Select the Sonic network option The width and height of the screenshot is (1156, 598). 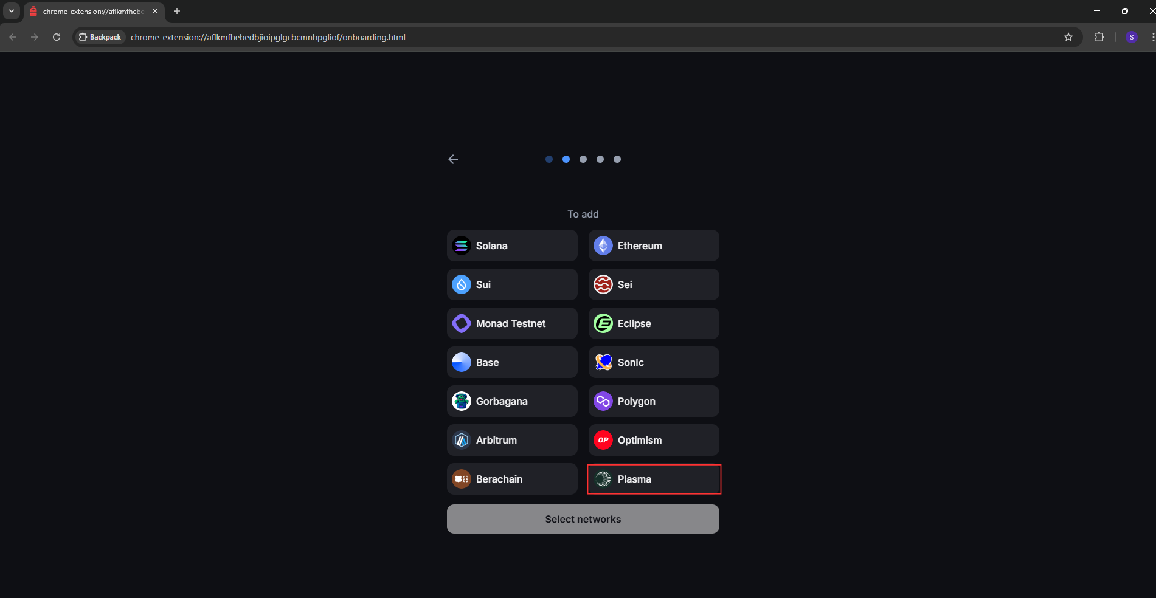(x=654, y=362)
